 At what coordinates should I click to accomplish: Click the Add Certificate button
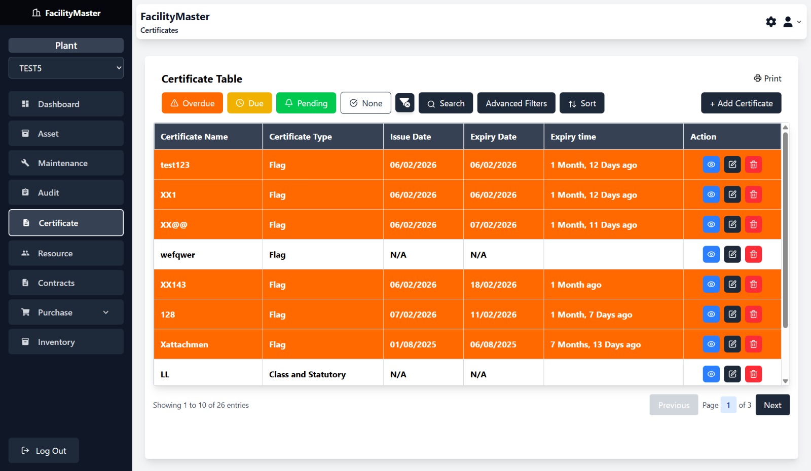pos(741,103)
